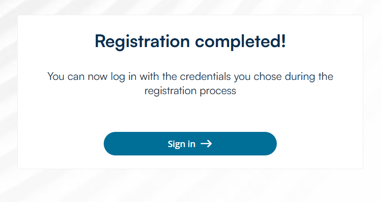Click the Sign in button
The width and height of the screenshot is (381, 202).
190,144
